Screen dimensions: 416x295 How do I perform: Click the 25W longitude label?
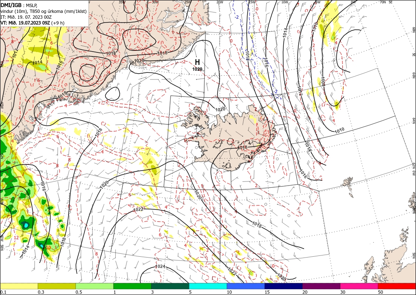[x=188, y=2]
